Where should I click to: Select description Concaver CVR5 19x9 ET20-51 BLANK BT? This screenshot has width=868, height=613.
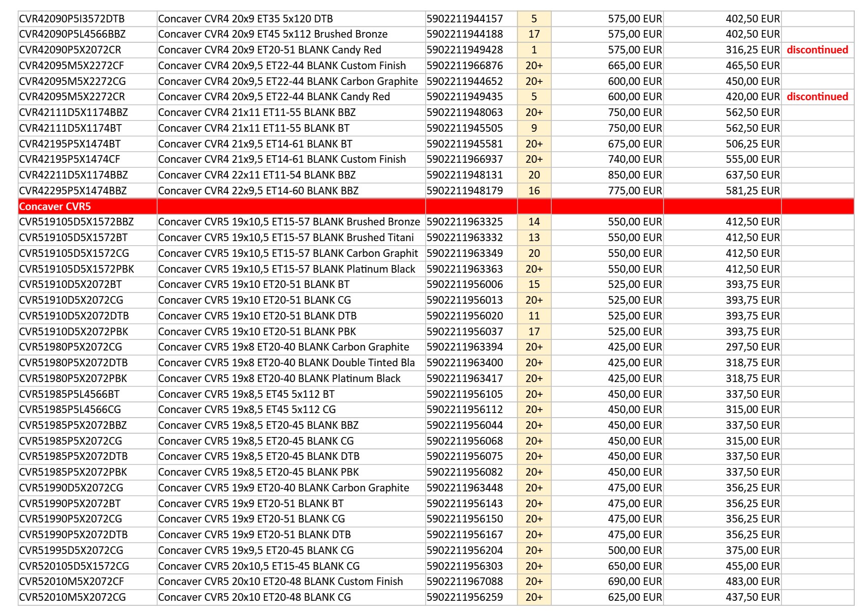point(251,504)
